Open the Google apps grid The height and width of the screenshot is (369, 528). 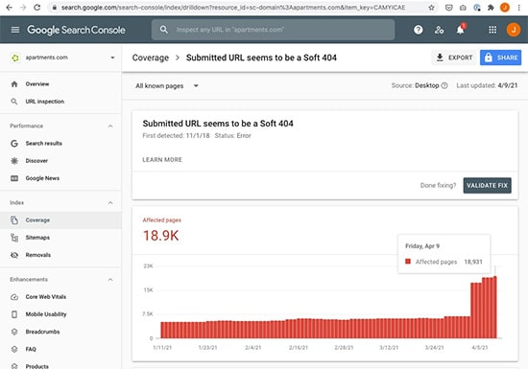click(x=492, y=30)
